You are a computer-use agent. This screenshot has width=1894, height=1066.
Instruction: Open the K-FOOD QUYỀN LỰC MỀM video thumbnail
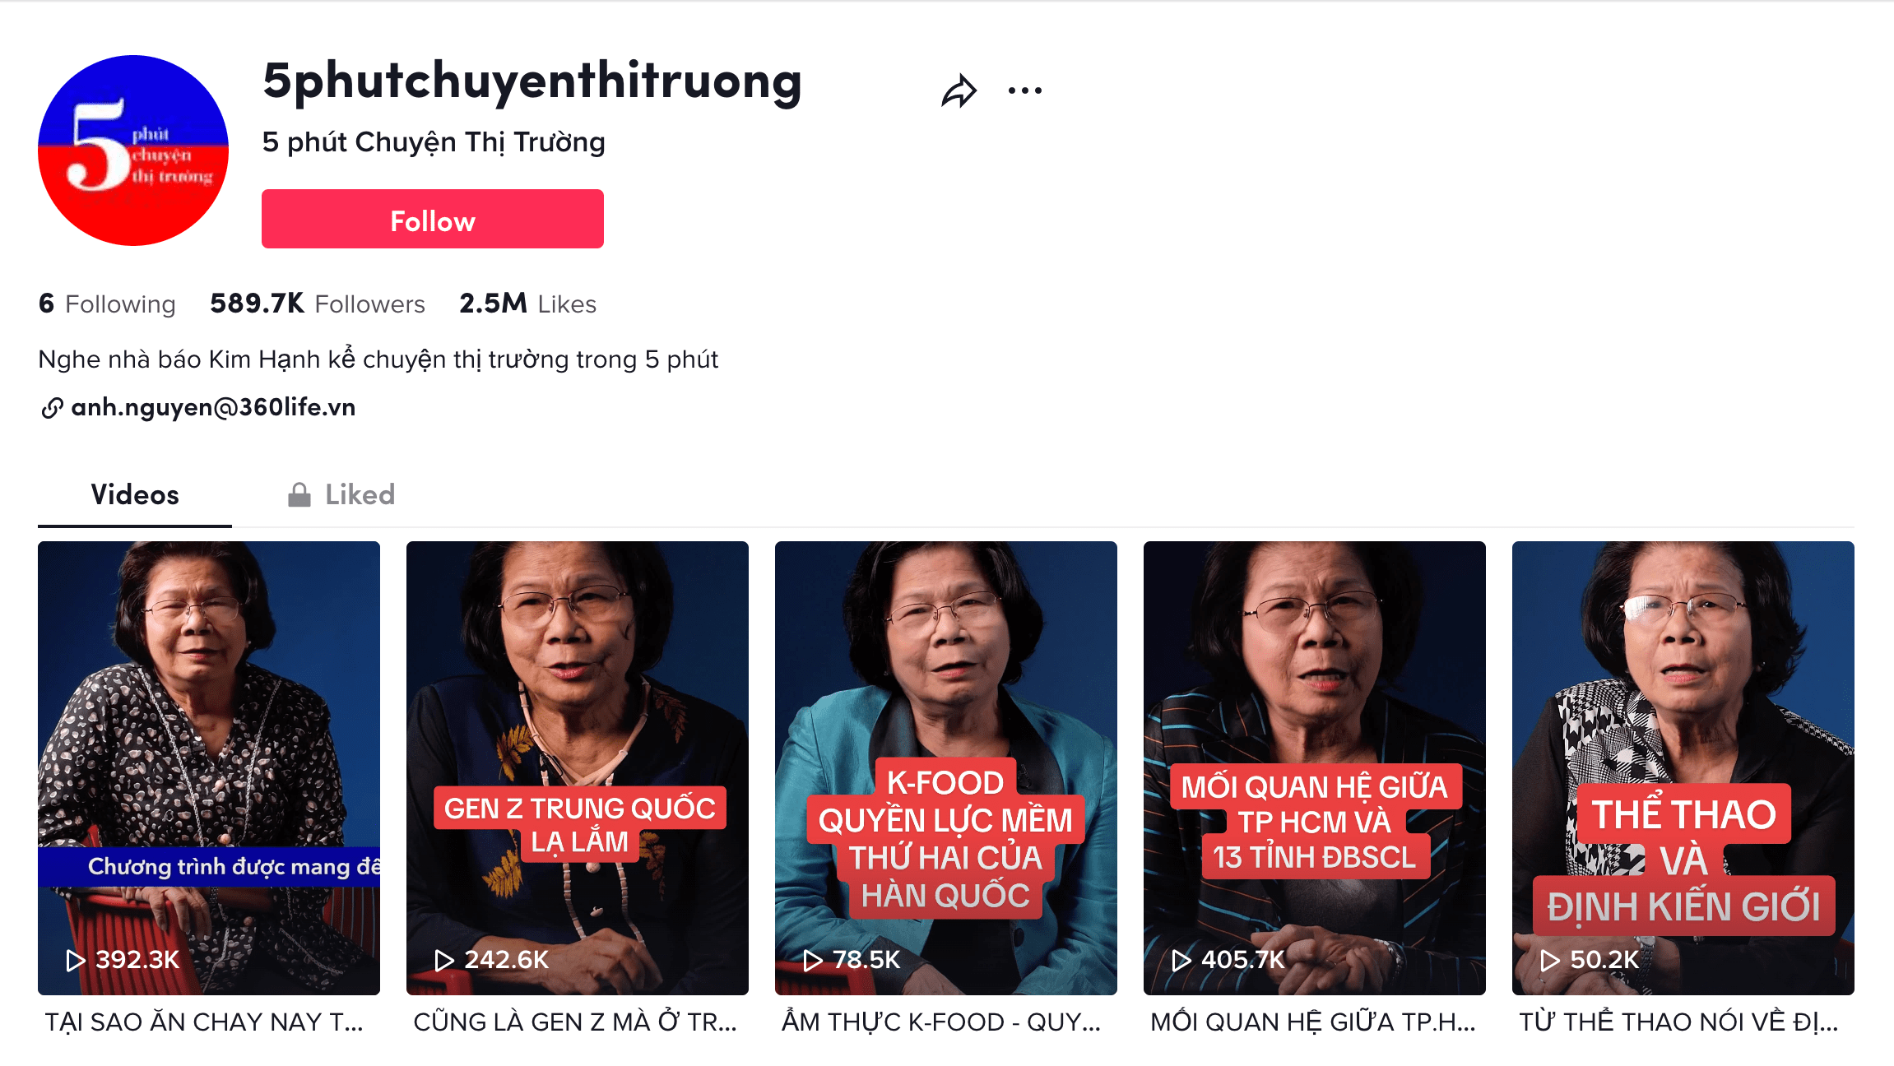(946, 768)
